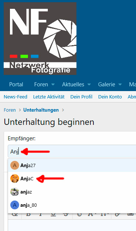Open Dein Konto link
The height and width of the screenshot is (231, 136).
(110, 97)
